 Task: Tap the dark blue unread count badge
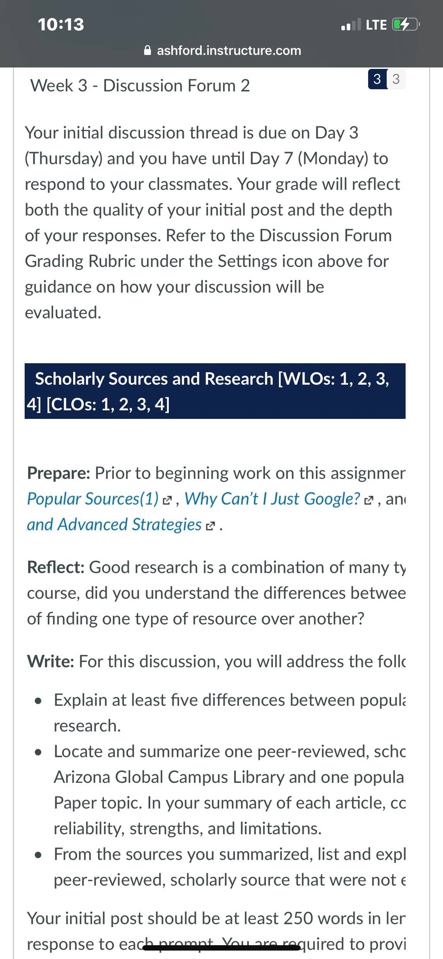377,79
